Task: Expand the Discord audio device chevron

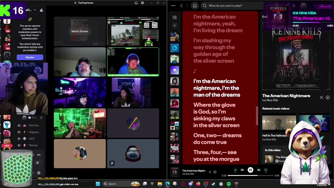Action: click(x=33, y=173)
